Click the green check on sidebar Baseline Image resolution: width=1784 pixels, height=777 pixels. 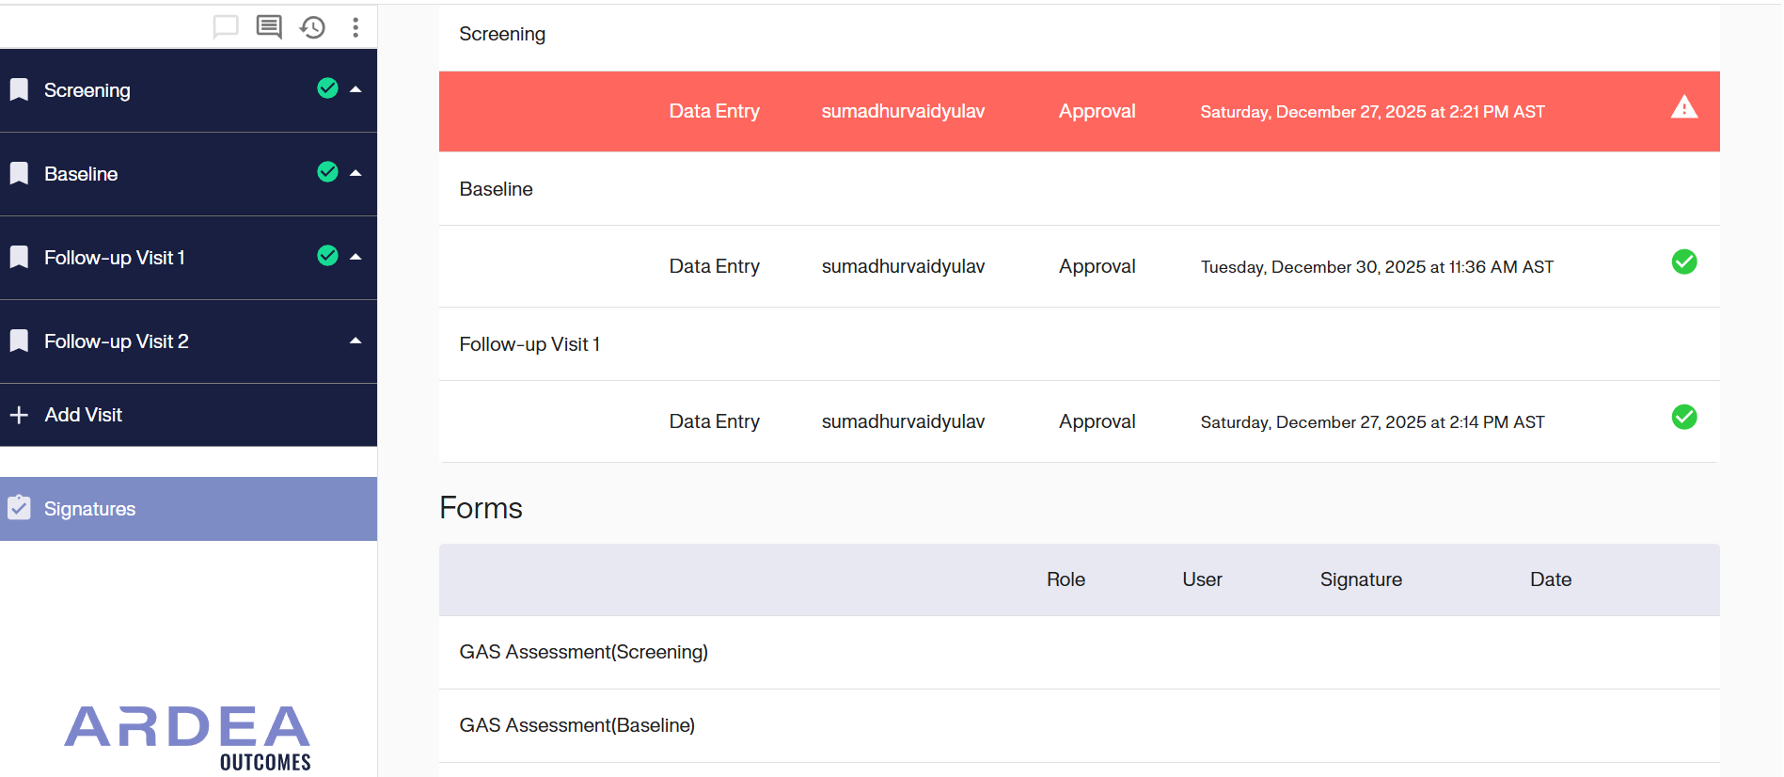pos(327,172)
